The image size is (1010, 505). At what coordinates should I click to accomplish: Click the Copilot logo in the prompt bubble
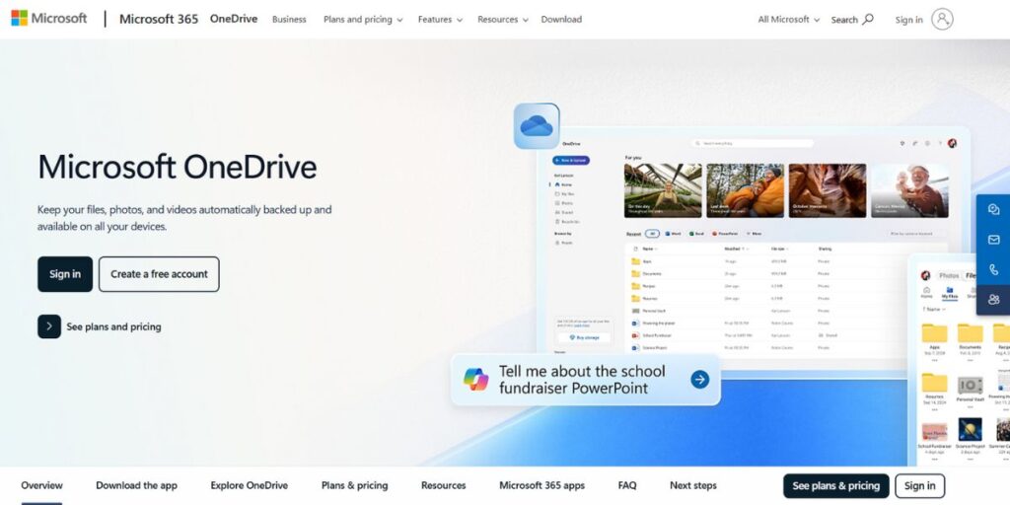(x=476, y=380)
